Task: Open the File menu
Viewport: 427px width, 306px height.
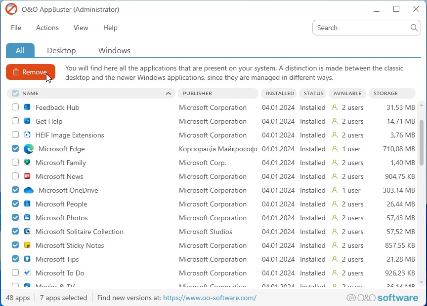Action: pyautogui.click(x=16, y=28)
